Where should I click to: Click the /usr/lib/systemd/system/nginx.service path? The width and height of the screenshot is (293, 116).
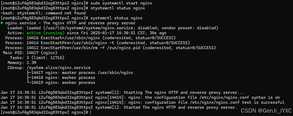(83, 28)
